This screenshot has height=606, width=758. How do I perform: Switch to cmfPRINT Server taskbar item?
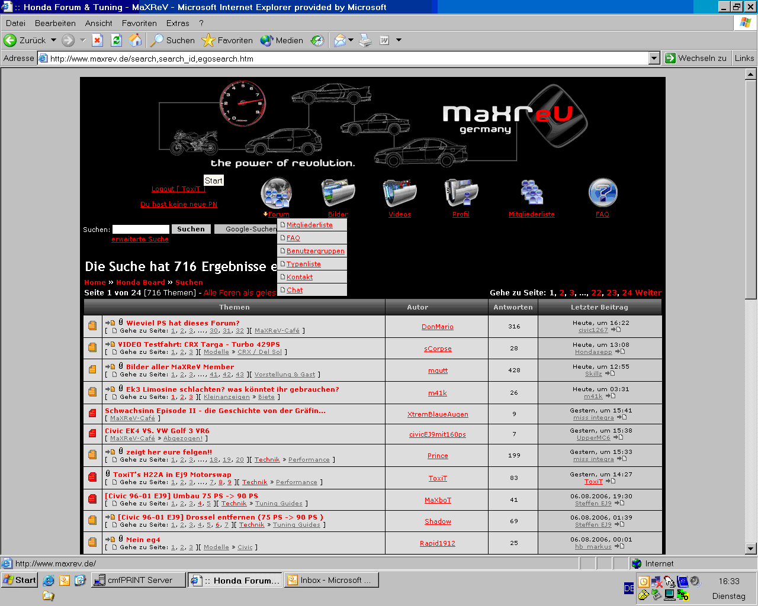(139, 580)
